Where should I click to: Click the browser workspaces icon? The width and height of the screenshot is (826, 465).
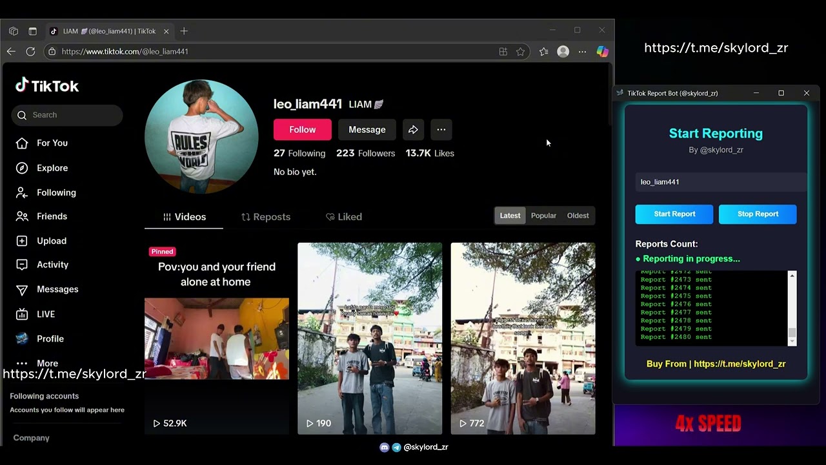[14, 31]
